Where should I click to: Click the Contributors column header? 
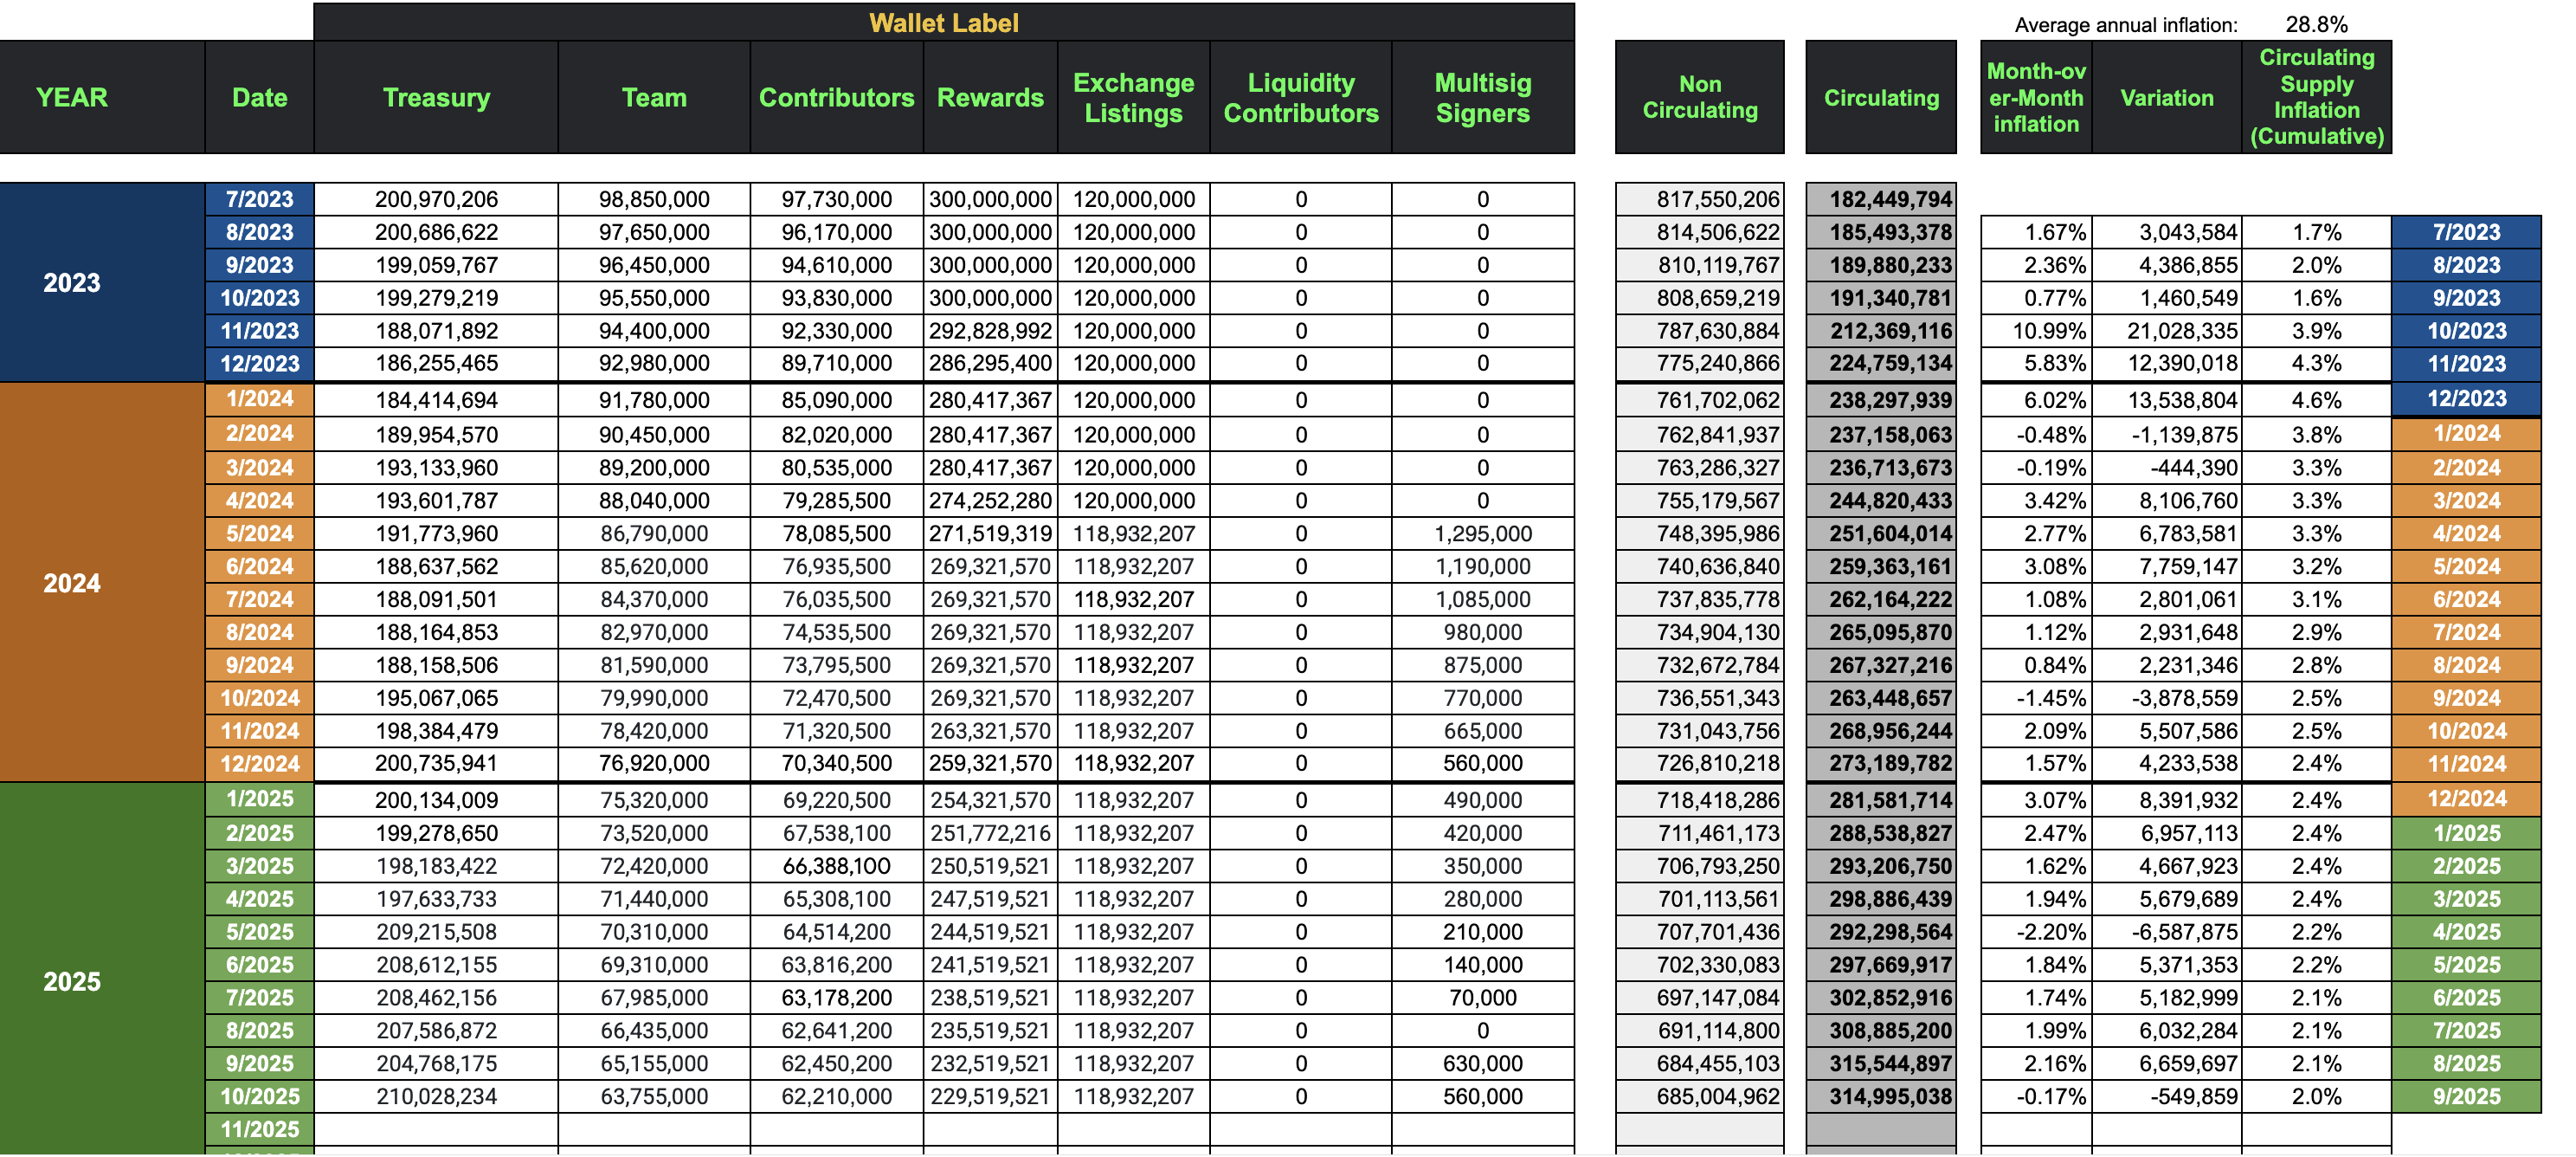click(x=836, y=97)
